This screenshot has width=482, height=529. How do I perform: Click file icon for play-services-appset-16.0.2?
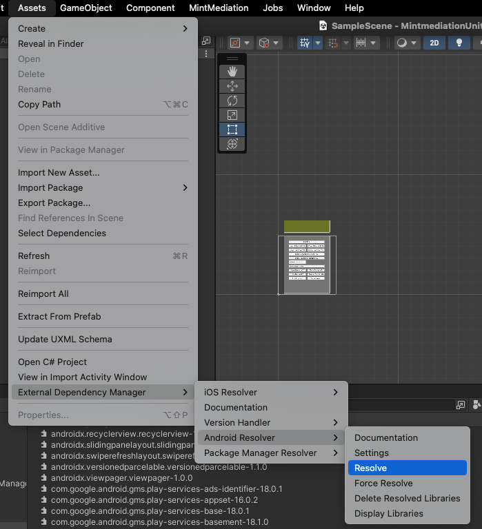point(43,499)
